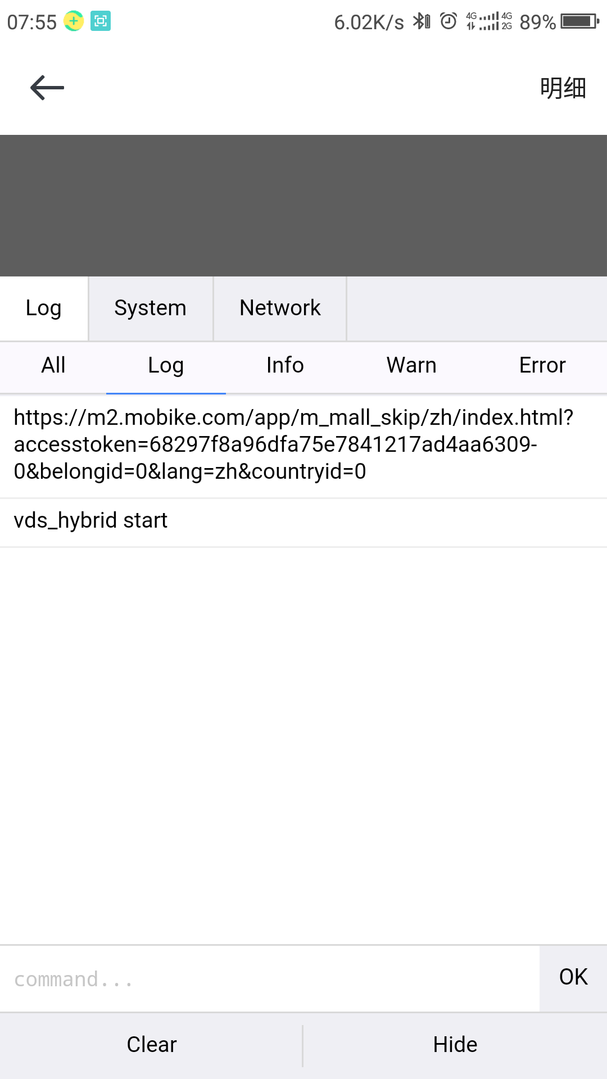
Task: Clear the console log
Action: click(x=151, y=1045)
